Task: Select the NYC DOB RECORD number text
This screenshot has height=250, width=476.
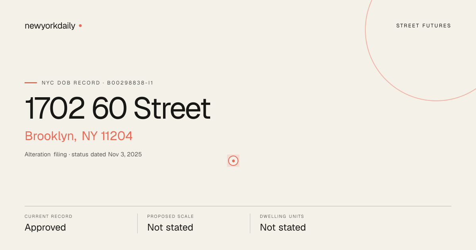Action: [98, 83]
